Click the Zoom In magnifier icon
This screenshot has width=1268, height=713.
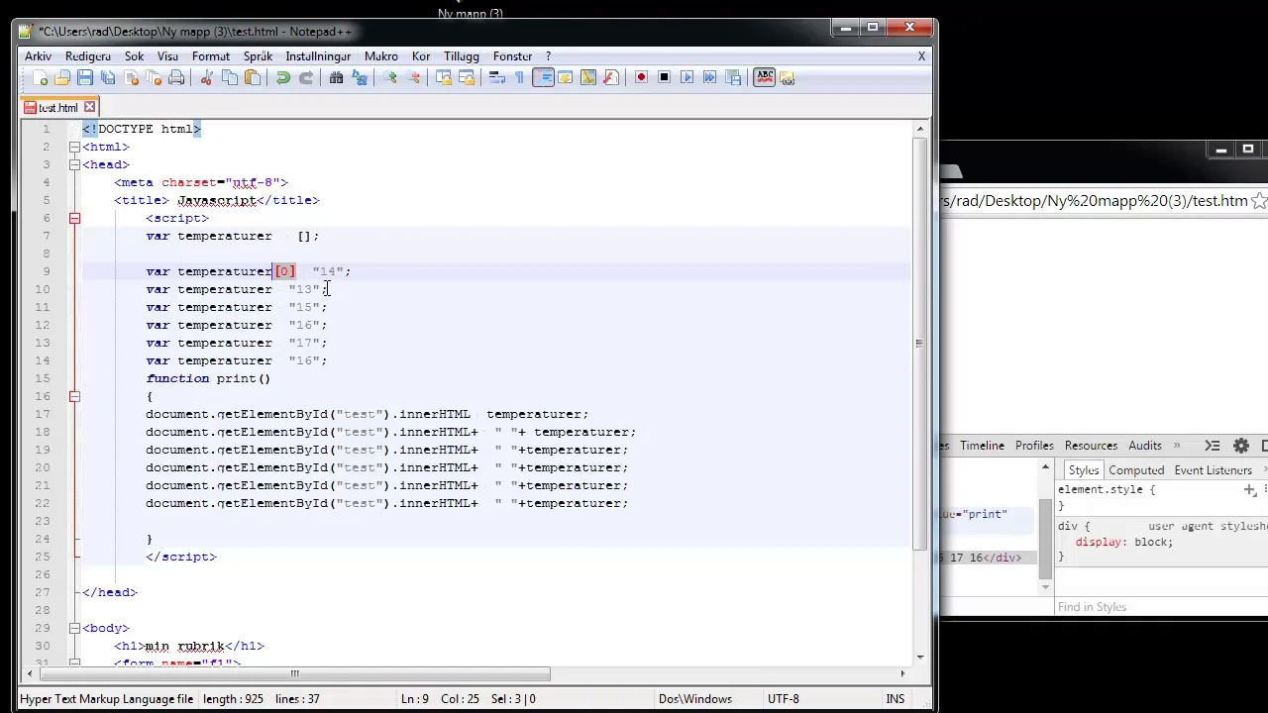[x=390, y=77]
